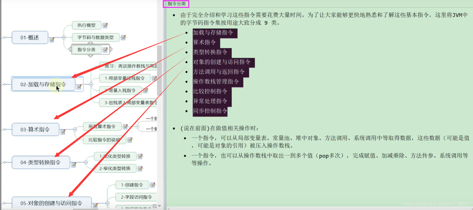Open the note icon next to 01-概述
This screenshot has width=473, height=210.
pyautogui.click(x=52, y=39)
